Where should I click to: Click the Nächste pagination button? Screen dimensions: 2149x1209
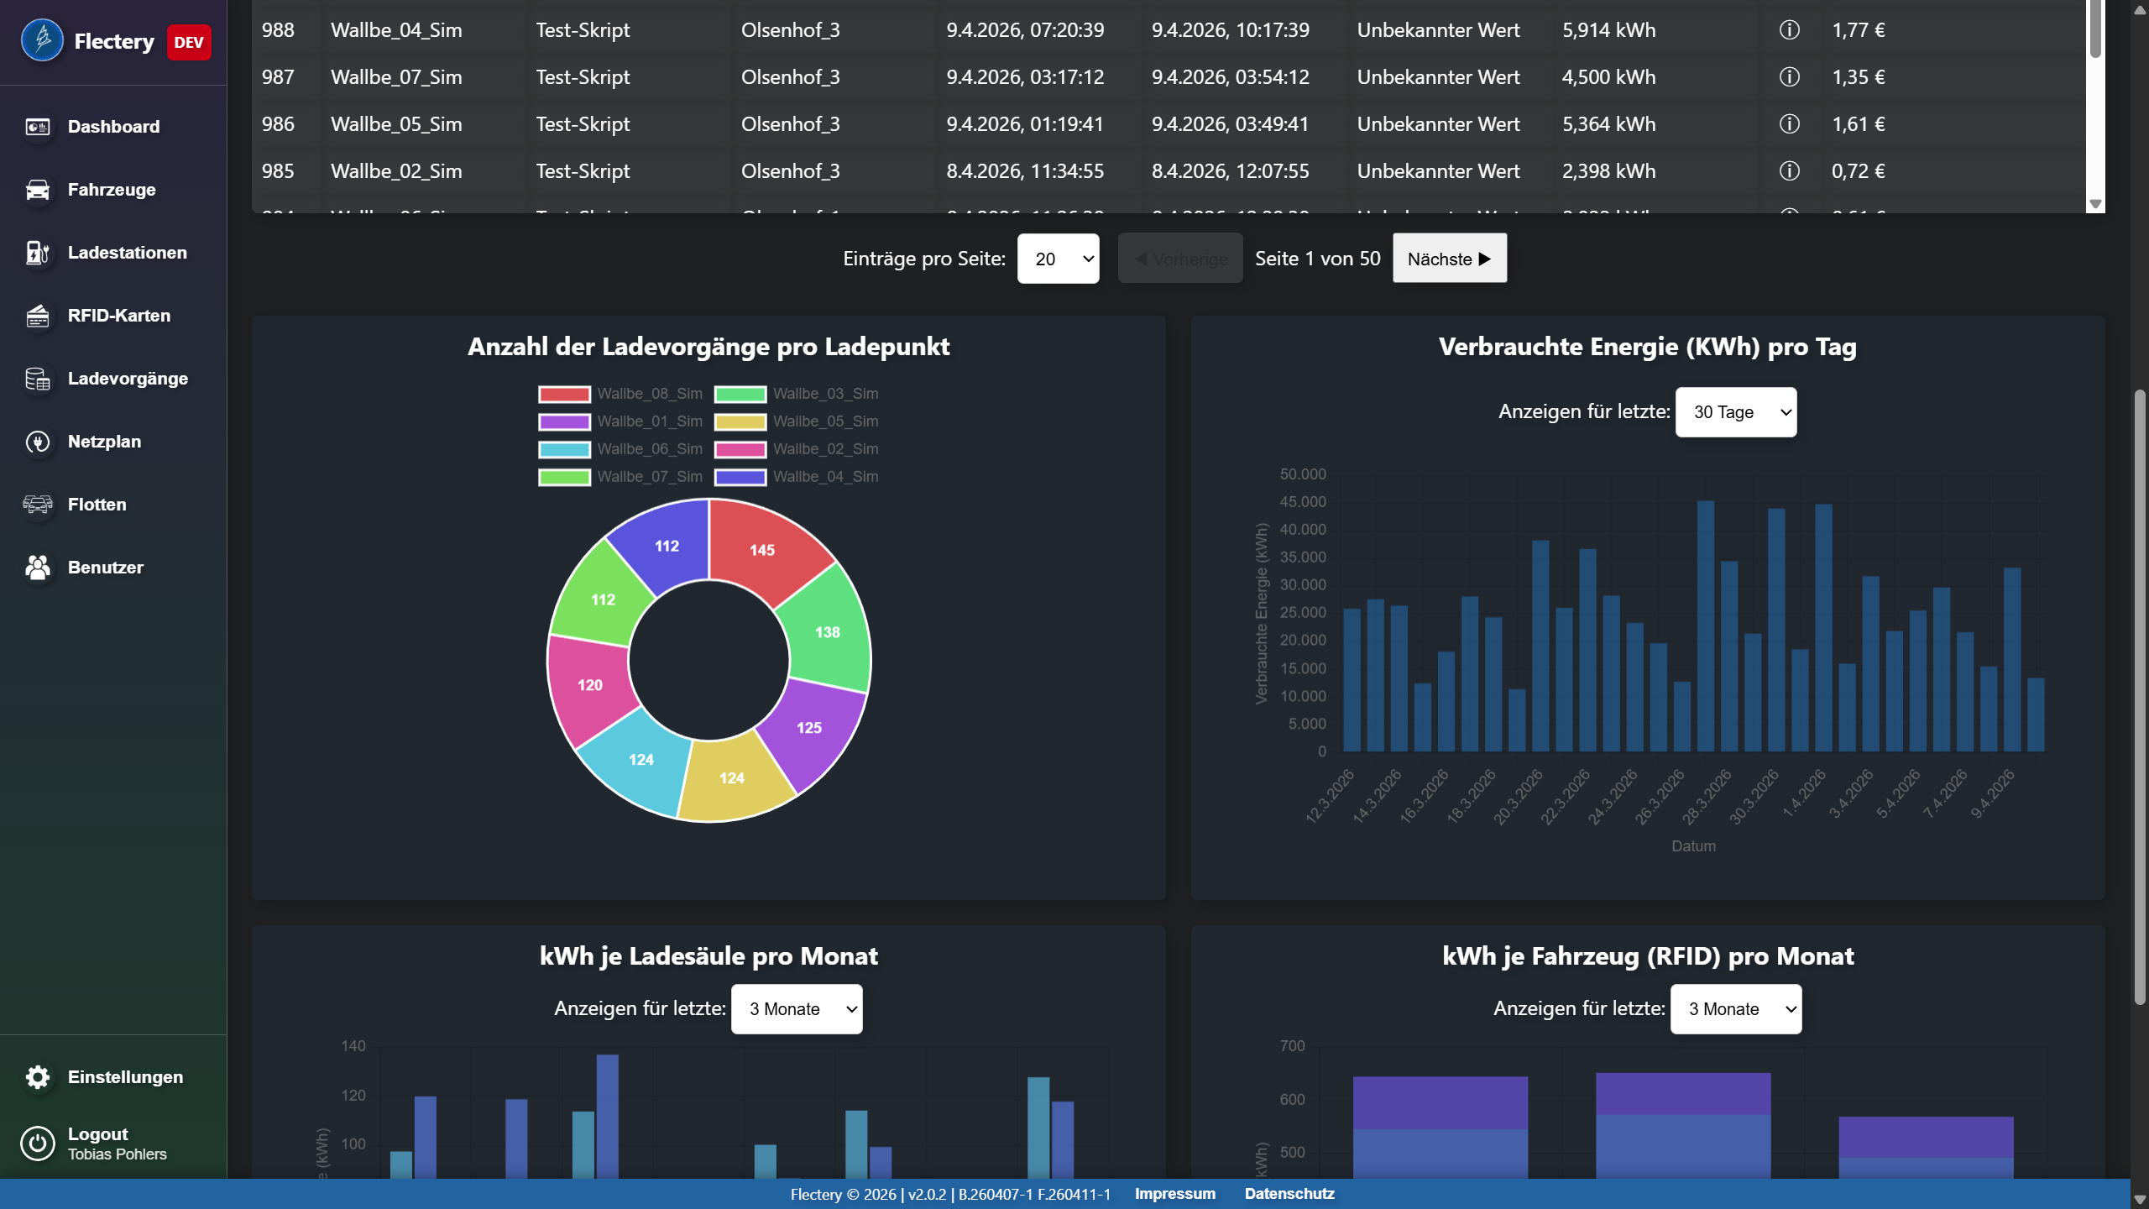[x=1448, y=259]
